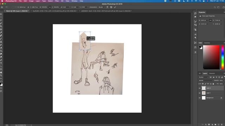The height and width of the screenshot is (126, 225).
Task: Open the History panel icon
Action: click(x=195, y=13)
